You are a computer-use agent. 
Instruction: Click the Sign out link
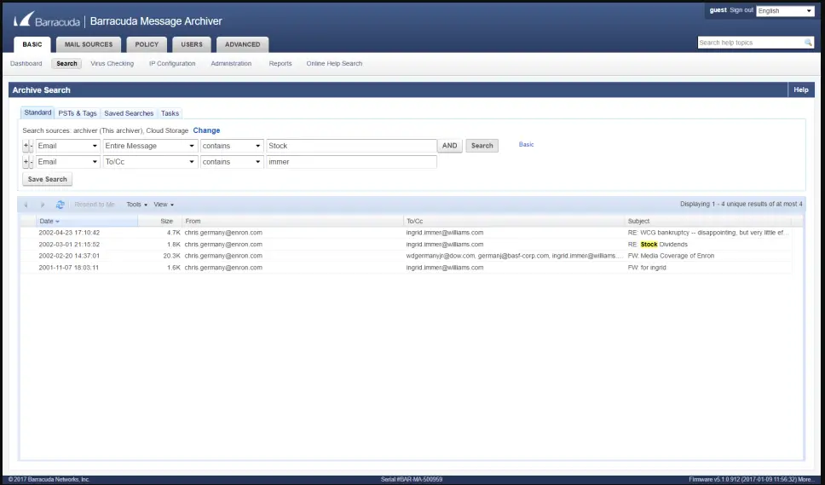(741, 10)
